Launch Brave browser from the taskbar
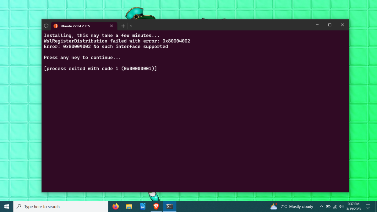Viewport: 377px width, 212px height. (156, 206)
